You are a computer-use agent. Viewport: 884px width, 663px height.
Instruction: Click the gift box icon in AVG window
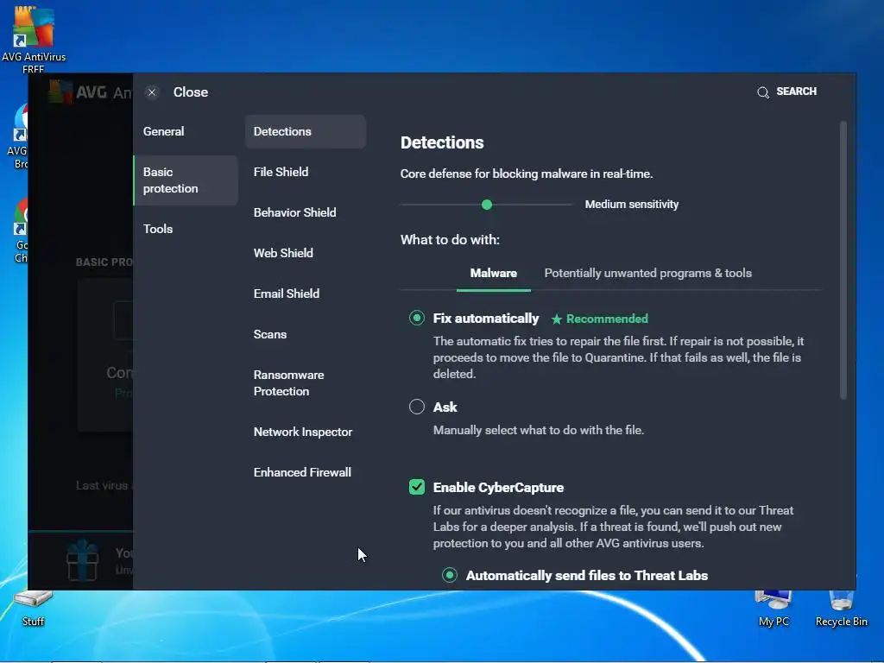[82, 559]
